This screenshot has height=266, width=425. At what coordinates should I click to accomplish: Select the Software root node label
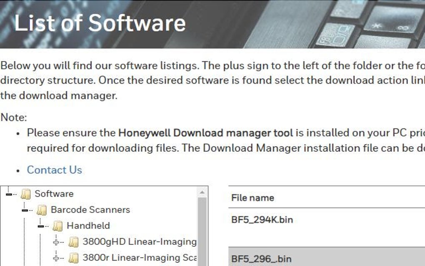53,193
